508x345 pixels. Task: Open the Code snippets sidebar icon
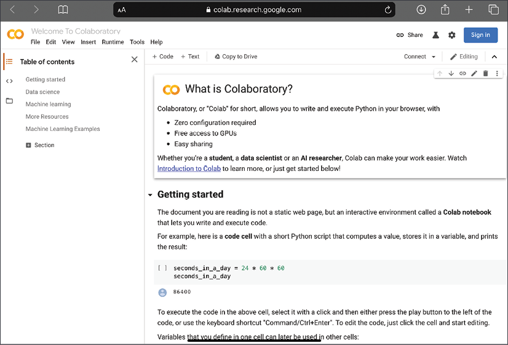coord(9,81)
